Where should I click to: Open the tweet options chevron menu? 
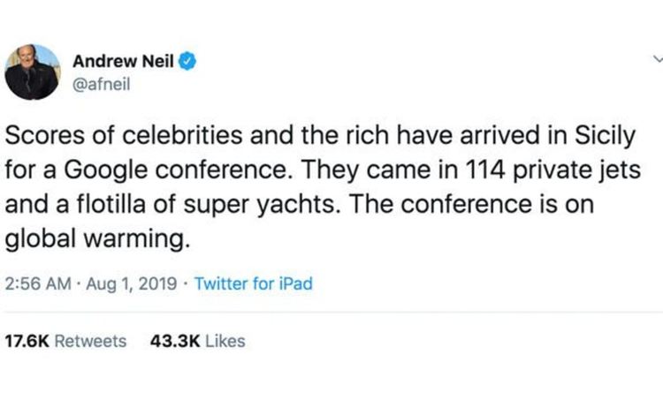tap(655, 60)
